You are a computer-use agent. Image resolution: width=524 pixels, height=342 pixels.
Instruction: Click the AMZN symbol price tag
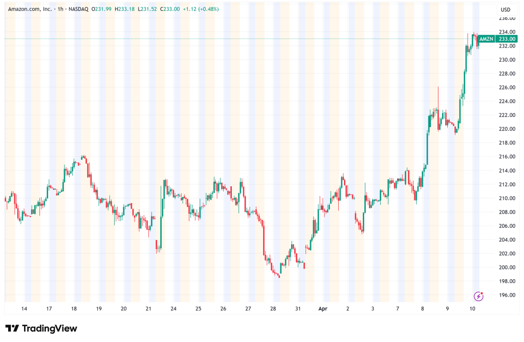[x=486, y=39]
